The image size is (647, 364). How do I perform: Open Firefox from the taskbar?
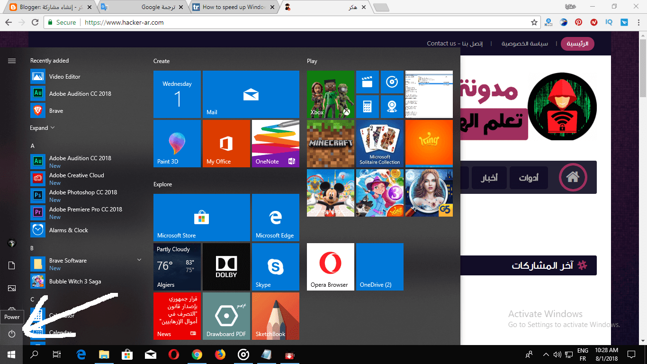220,354
